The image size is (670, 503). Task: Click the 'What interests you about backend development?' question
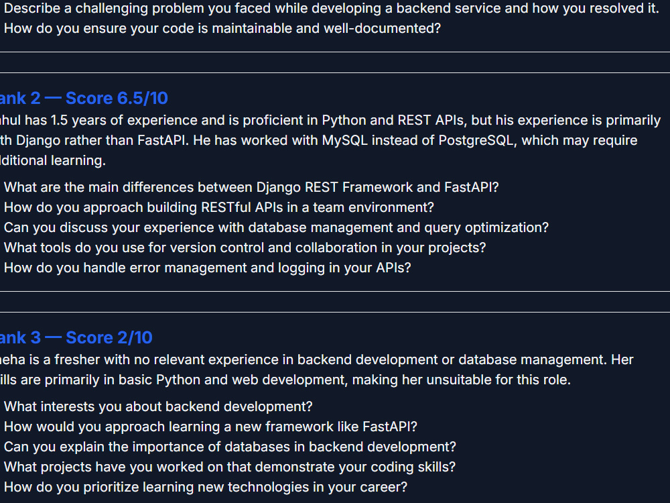point(158,406)
